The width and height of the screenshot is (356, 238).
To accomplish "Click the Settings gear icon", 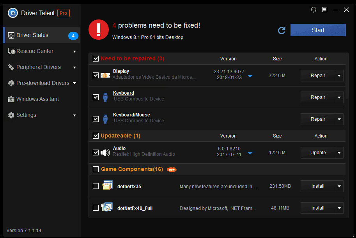I will 11,115.
